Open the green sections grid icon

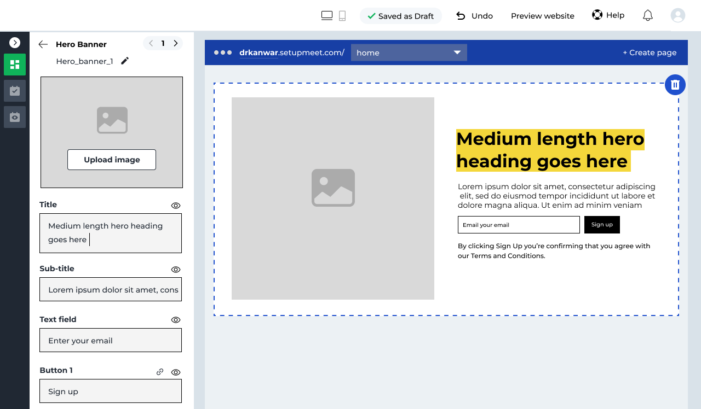[15, 65]
